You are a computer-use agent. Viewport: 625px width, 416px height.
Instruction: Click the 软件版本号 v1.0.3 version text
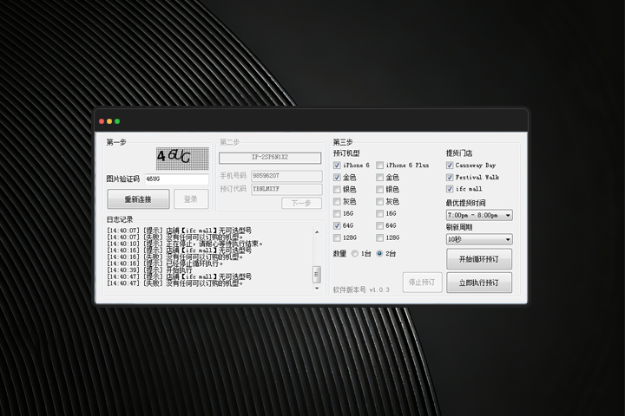click(x=361, y=289)
